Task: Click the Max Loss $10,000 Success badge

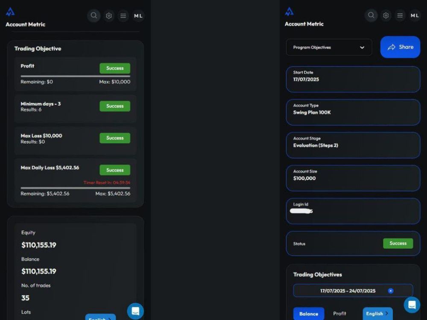Action: coord(114,138)
